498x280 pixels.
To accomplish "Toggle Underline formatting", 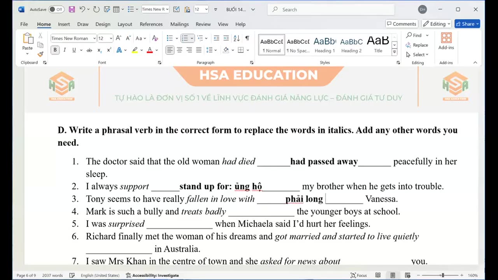I will (x=74, y=50).
